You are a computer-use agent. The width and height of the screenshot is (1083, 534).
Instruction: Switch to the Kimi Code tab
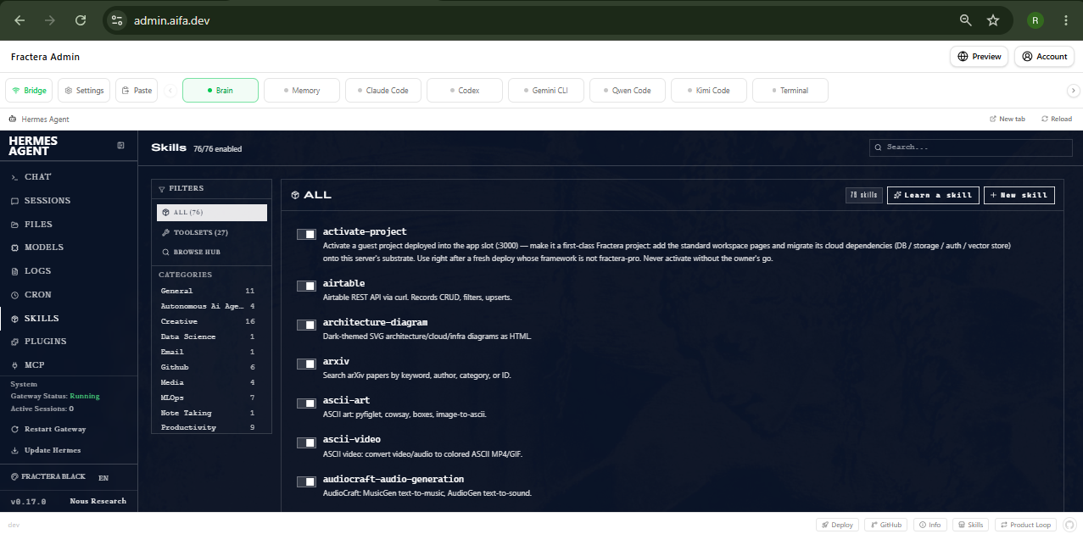709,91
